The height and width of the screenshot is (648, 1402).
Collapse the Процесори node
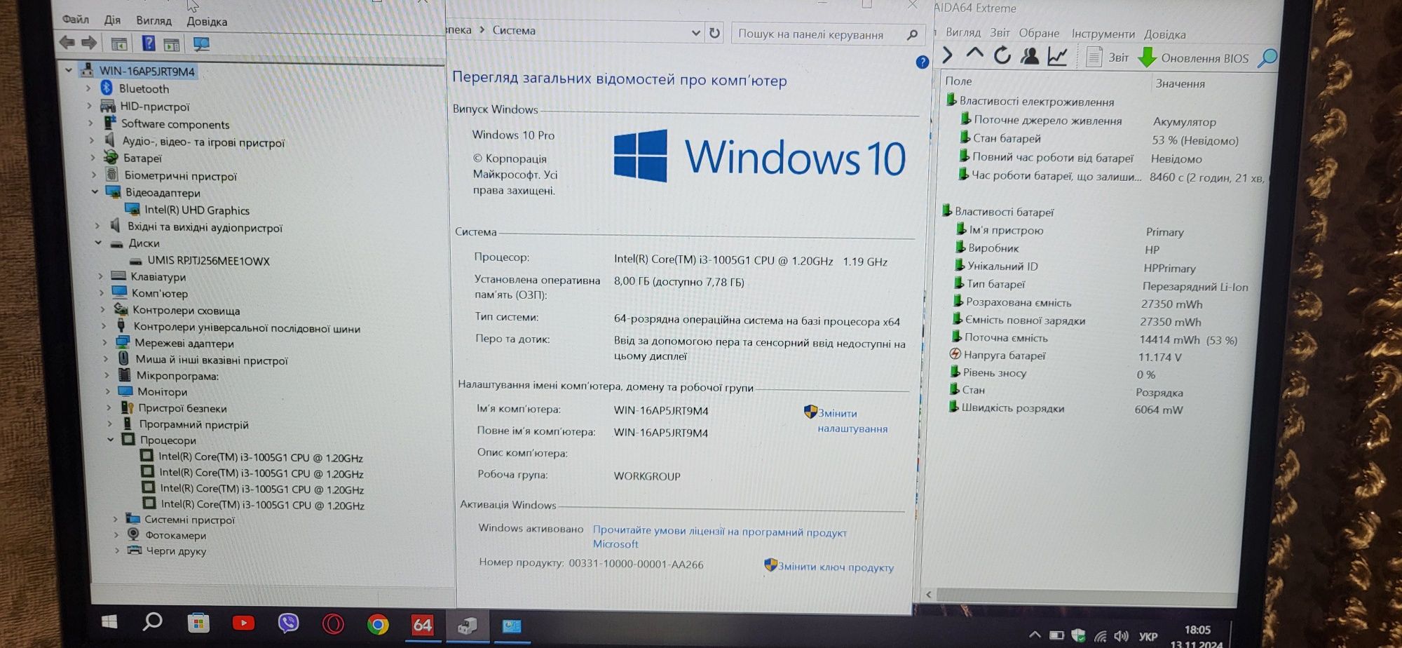tap(110, 440)
